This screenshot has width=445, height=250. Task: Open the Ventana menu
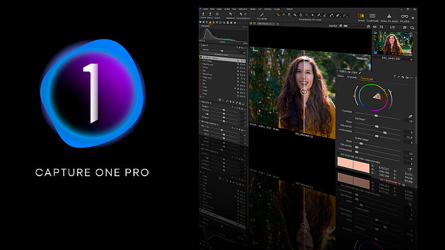267,9
